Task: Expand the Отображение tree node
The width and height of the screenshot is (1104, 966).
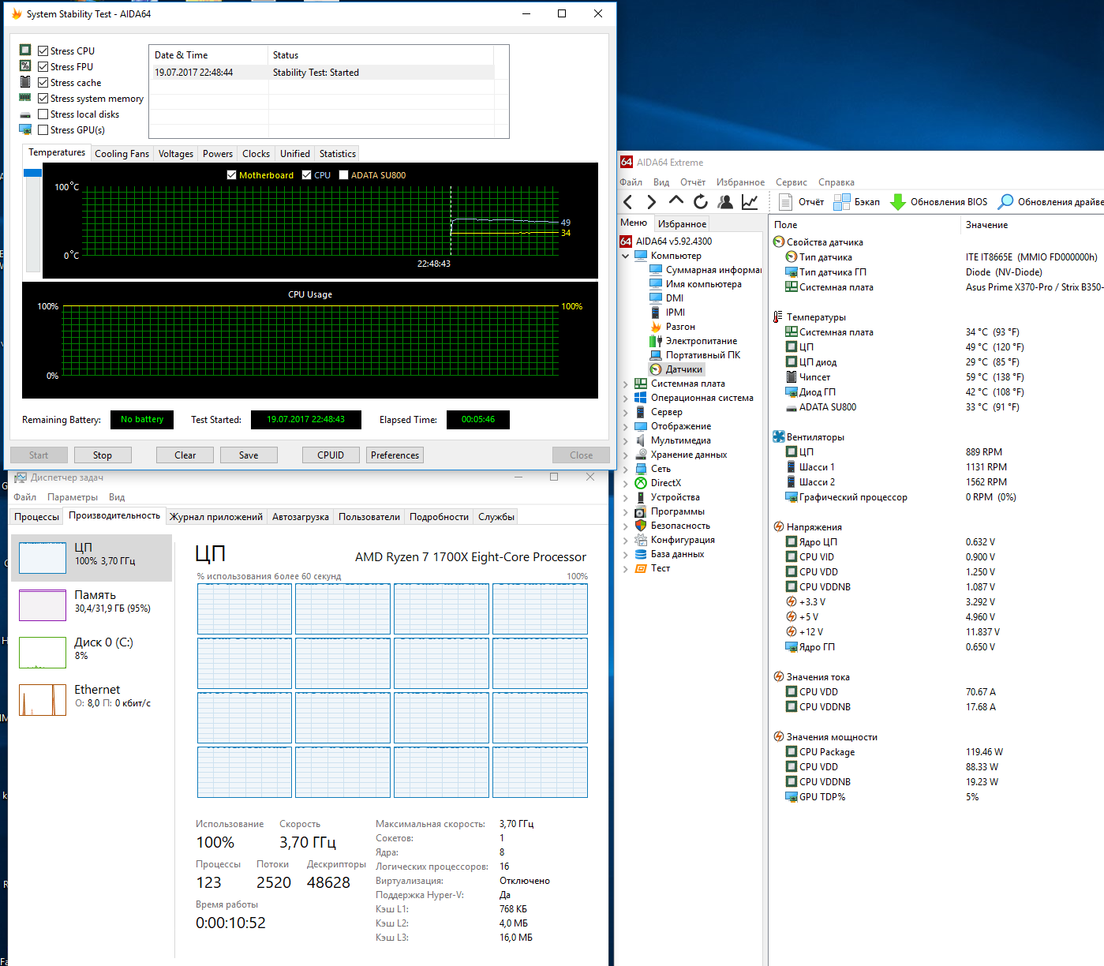Action: pos(626,426)
